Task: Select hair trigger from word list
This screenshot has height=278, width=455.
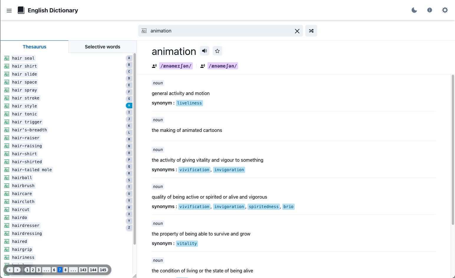Action: [x=27, y=122]
